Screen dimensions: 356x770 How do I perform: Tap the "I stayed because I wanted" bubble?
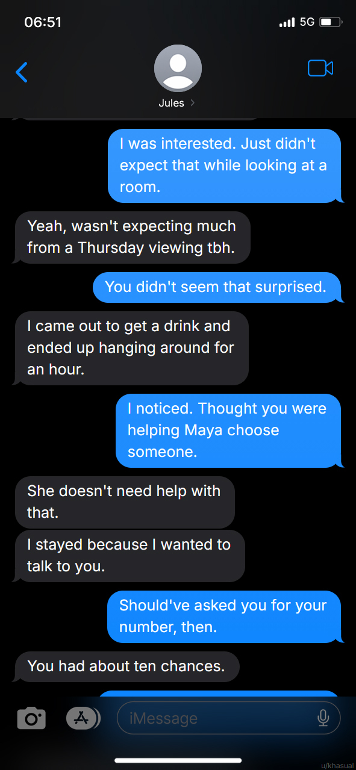point(130,556)
